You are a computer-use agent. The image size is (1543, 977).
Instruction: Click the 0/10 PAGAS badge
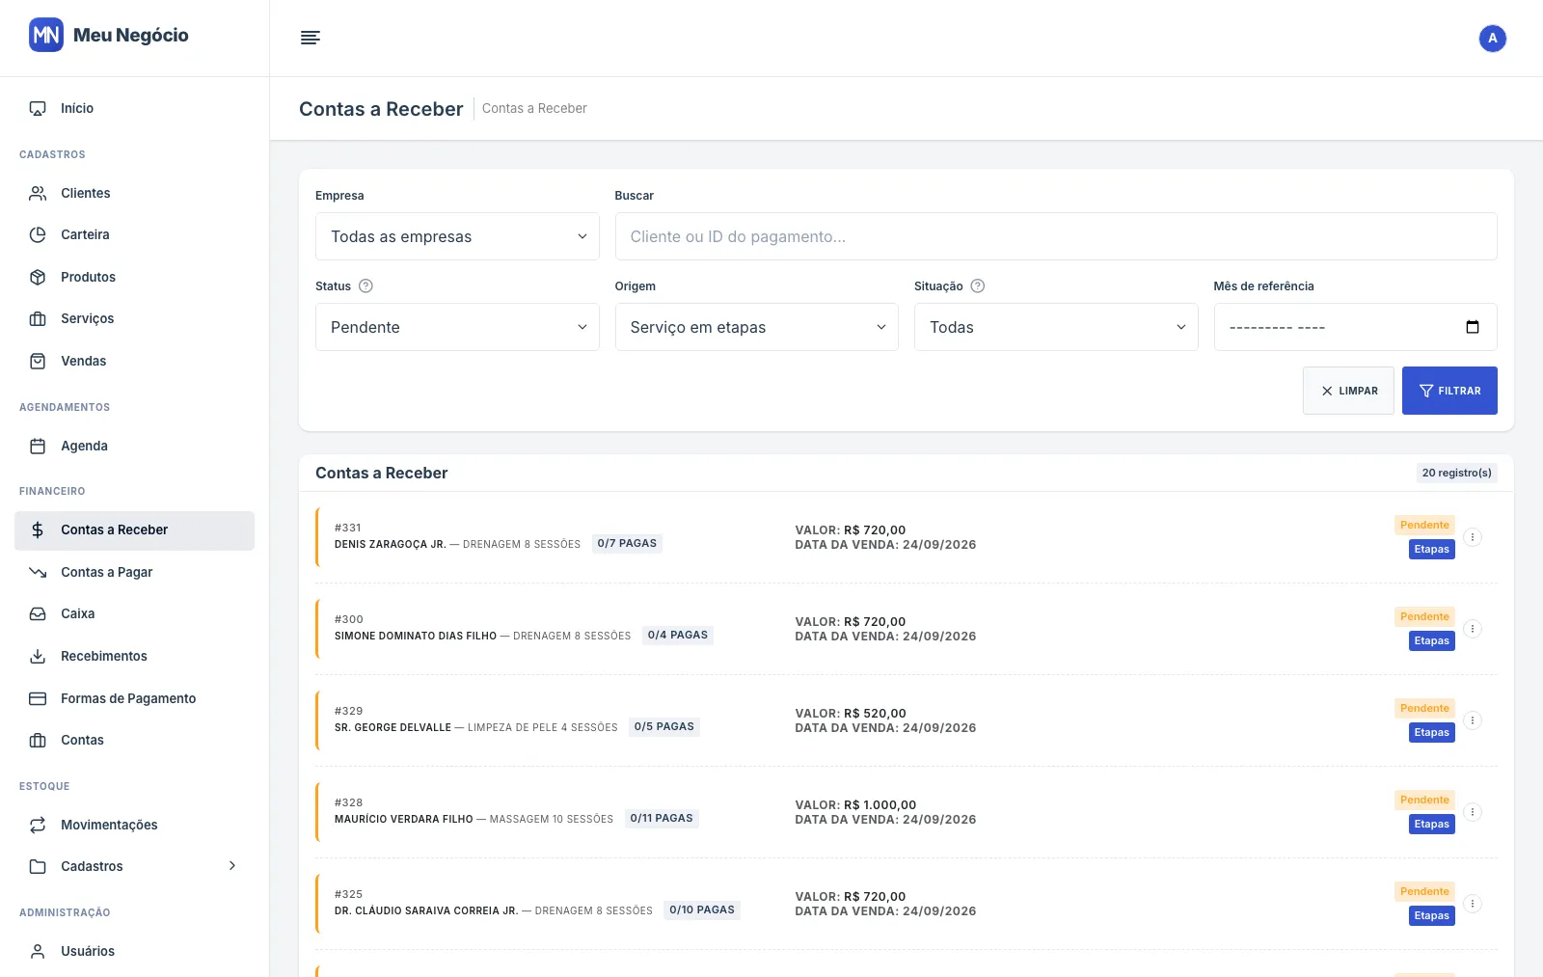(702, 909)
